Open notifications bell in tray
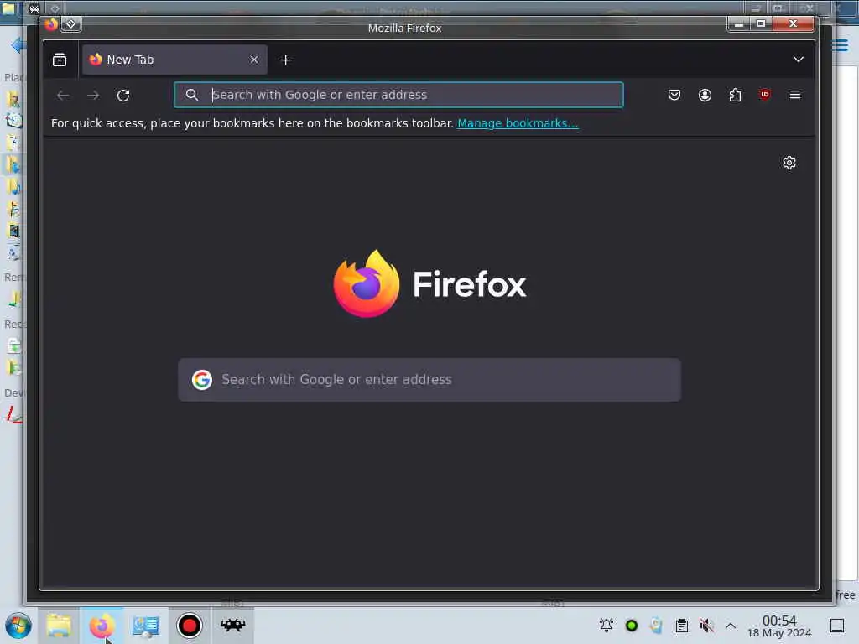Image resolution: width=859 pixels, height=644 pixels. [606, 625]
